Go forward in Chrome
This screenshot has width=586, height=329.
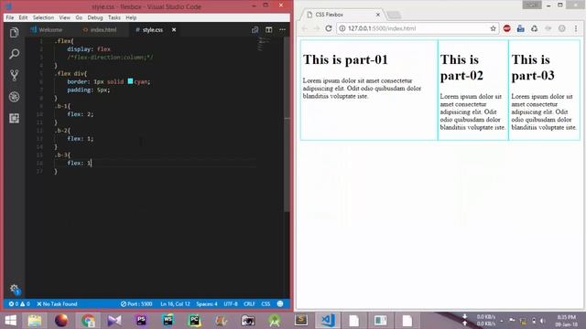click(x=316, y=28)
